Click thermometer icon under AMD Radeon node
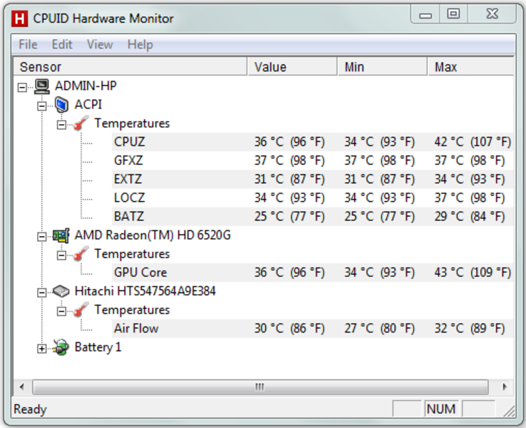The height and width of the screenshot is (428, 526). [81, 254]
